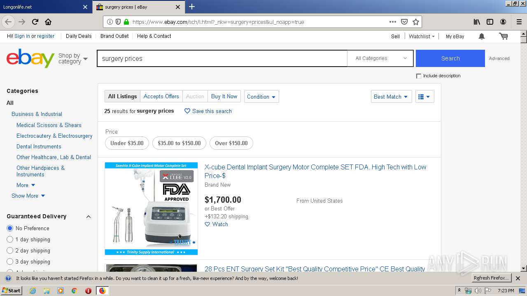Open X-cube Dental Implant Surgery Motor listing title
The image size is (527, 296).
pos(315,171)
